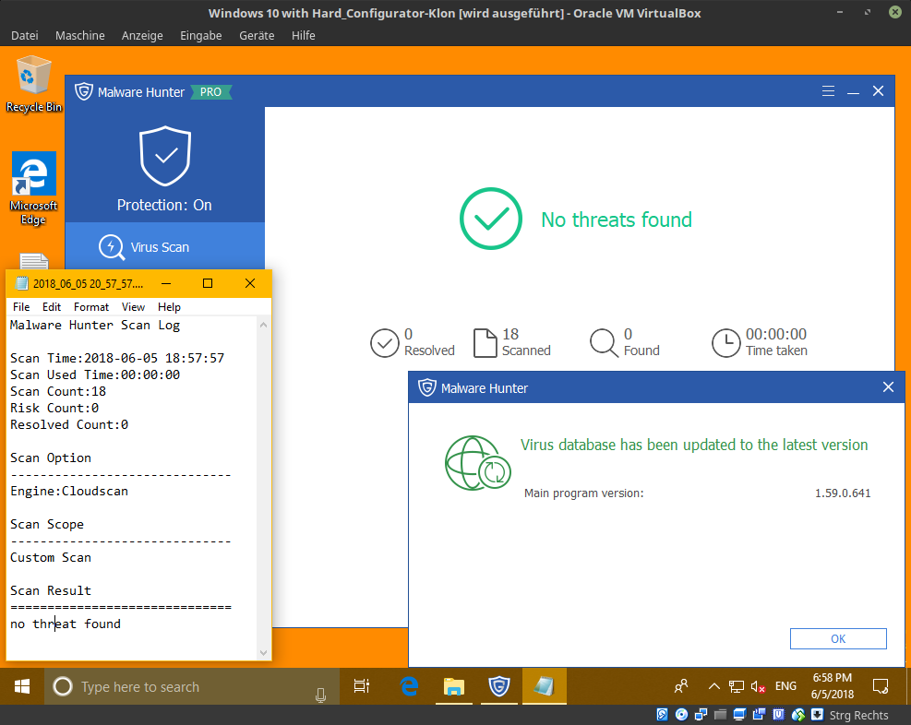Image resolution: width=911 pixels, height=725 pixels.
Task: Click the 'Scan Count:18' line in Notepad
Action: tap(58, 392)
